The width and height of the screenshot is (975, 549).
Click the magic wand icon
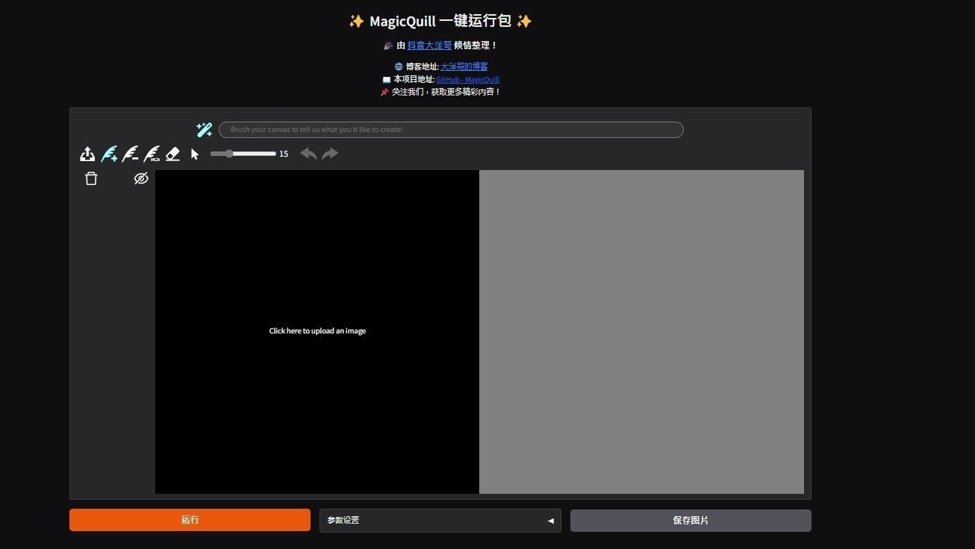(x=205, y=130)
